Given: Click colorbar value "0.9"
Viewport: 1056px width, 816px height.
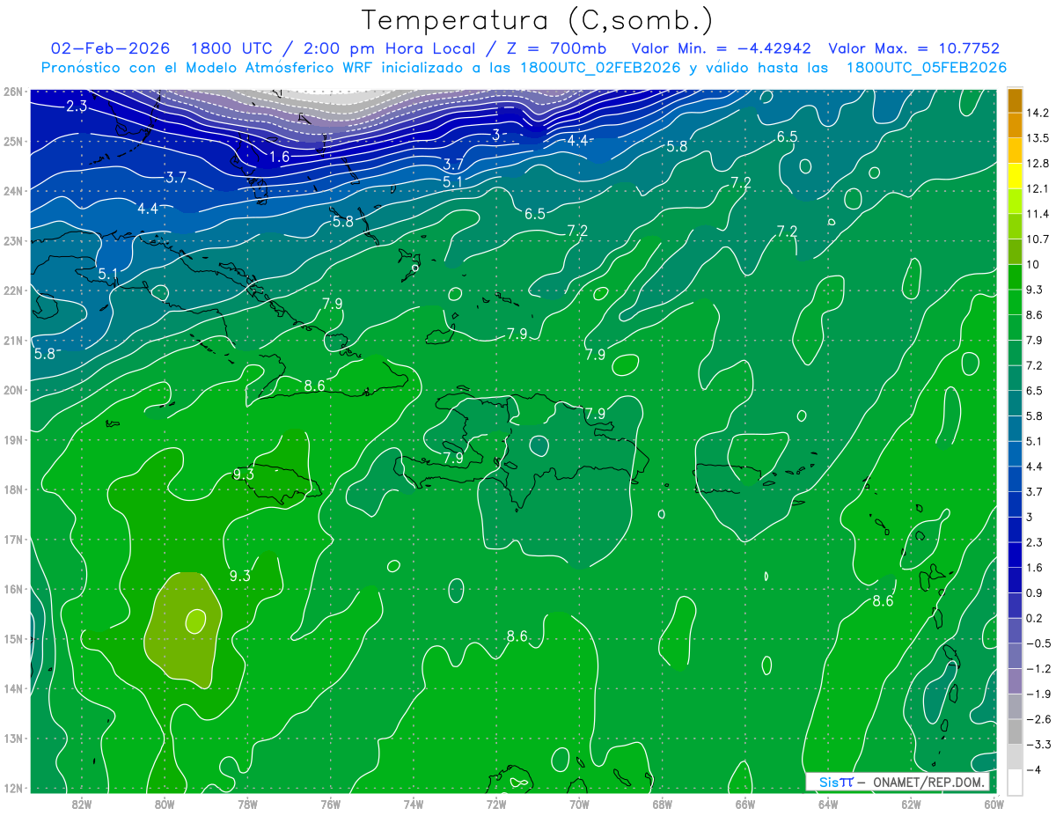Looking at the screenshot, I should tap(1035, 592).
